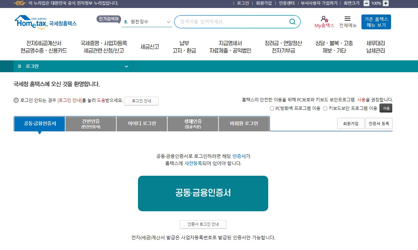Select the 간편인증 (민간인증서) tab
This screenshot has width=418, height=250.
click(x=91, y=124)
